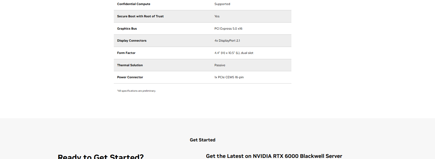The width and height of the screenshot is (435, 159).
Task: Click the Form Factor label
Action: pos(126,53)
